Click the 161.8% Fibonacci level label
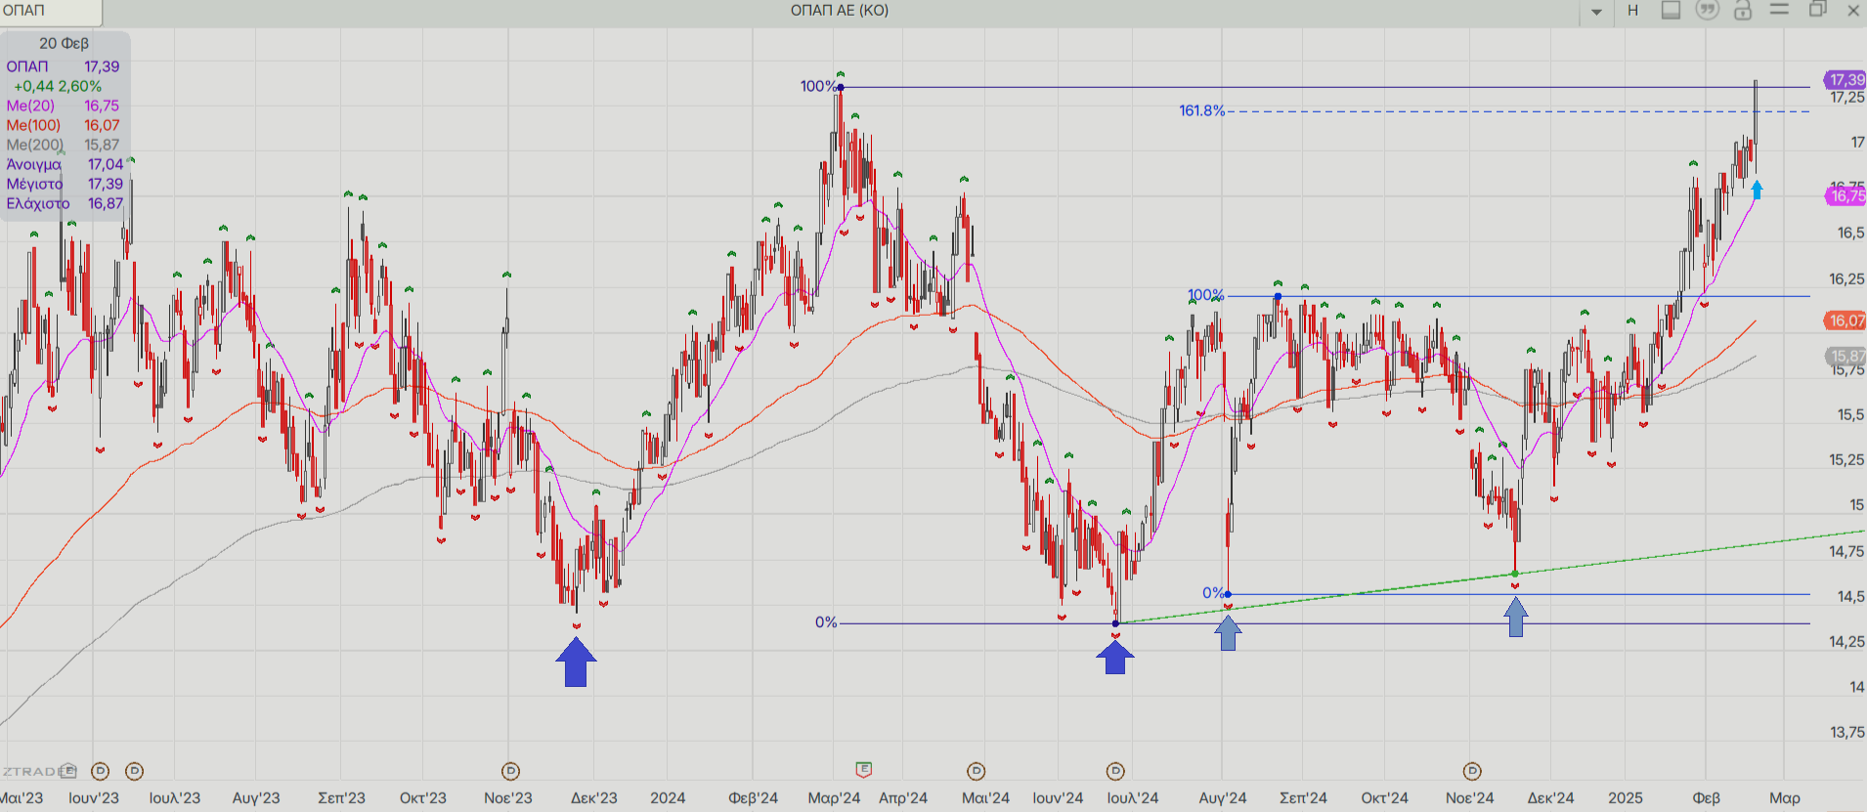 [x=1201, y=110]
